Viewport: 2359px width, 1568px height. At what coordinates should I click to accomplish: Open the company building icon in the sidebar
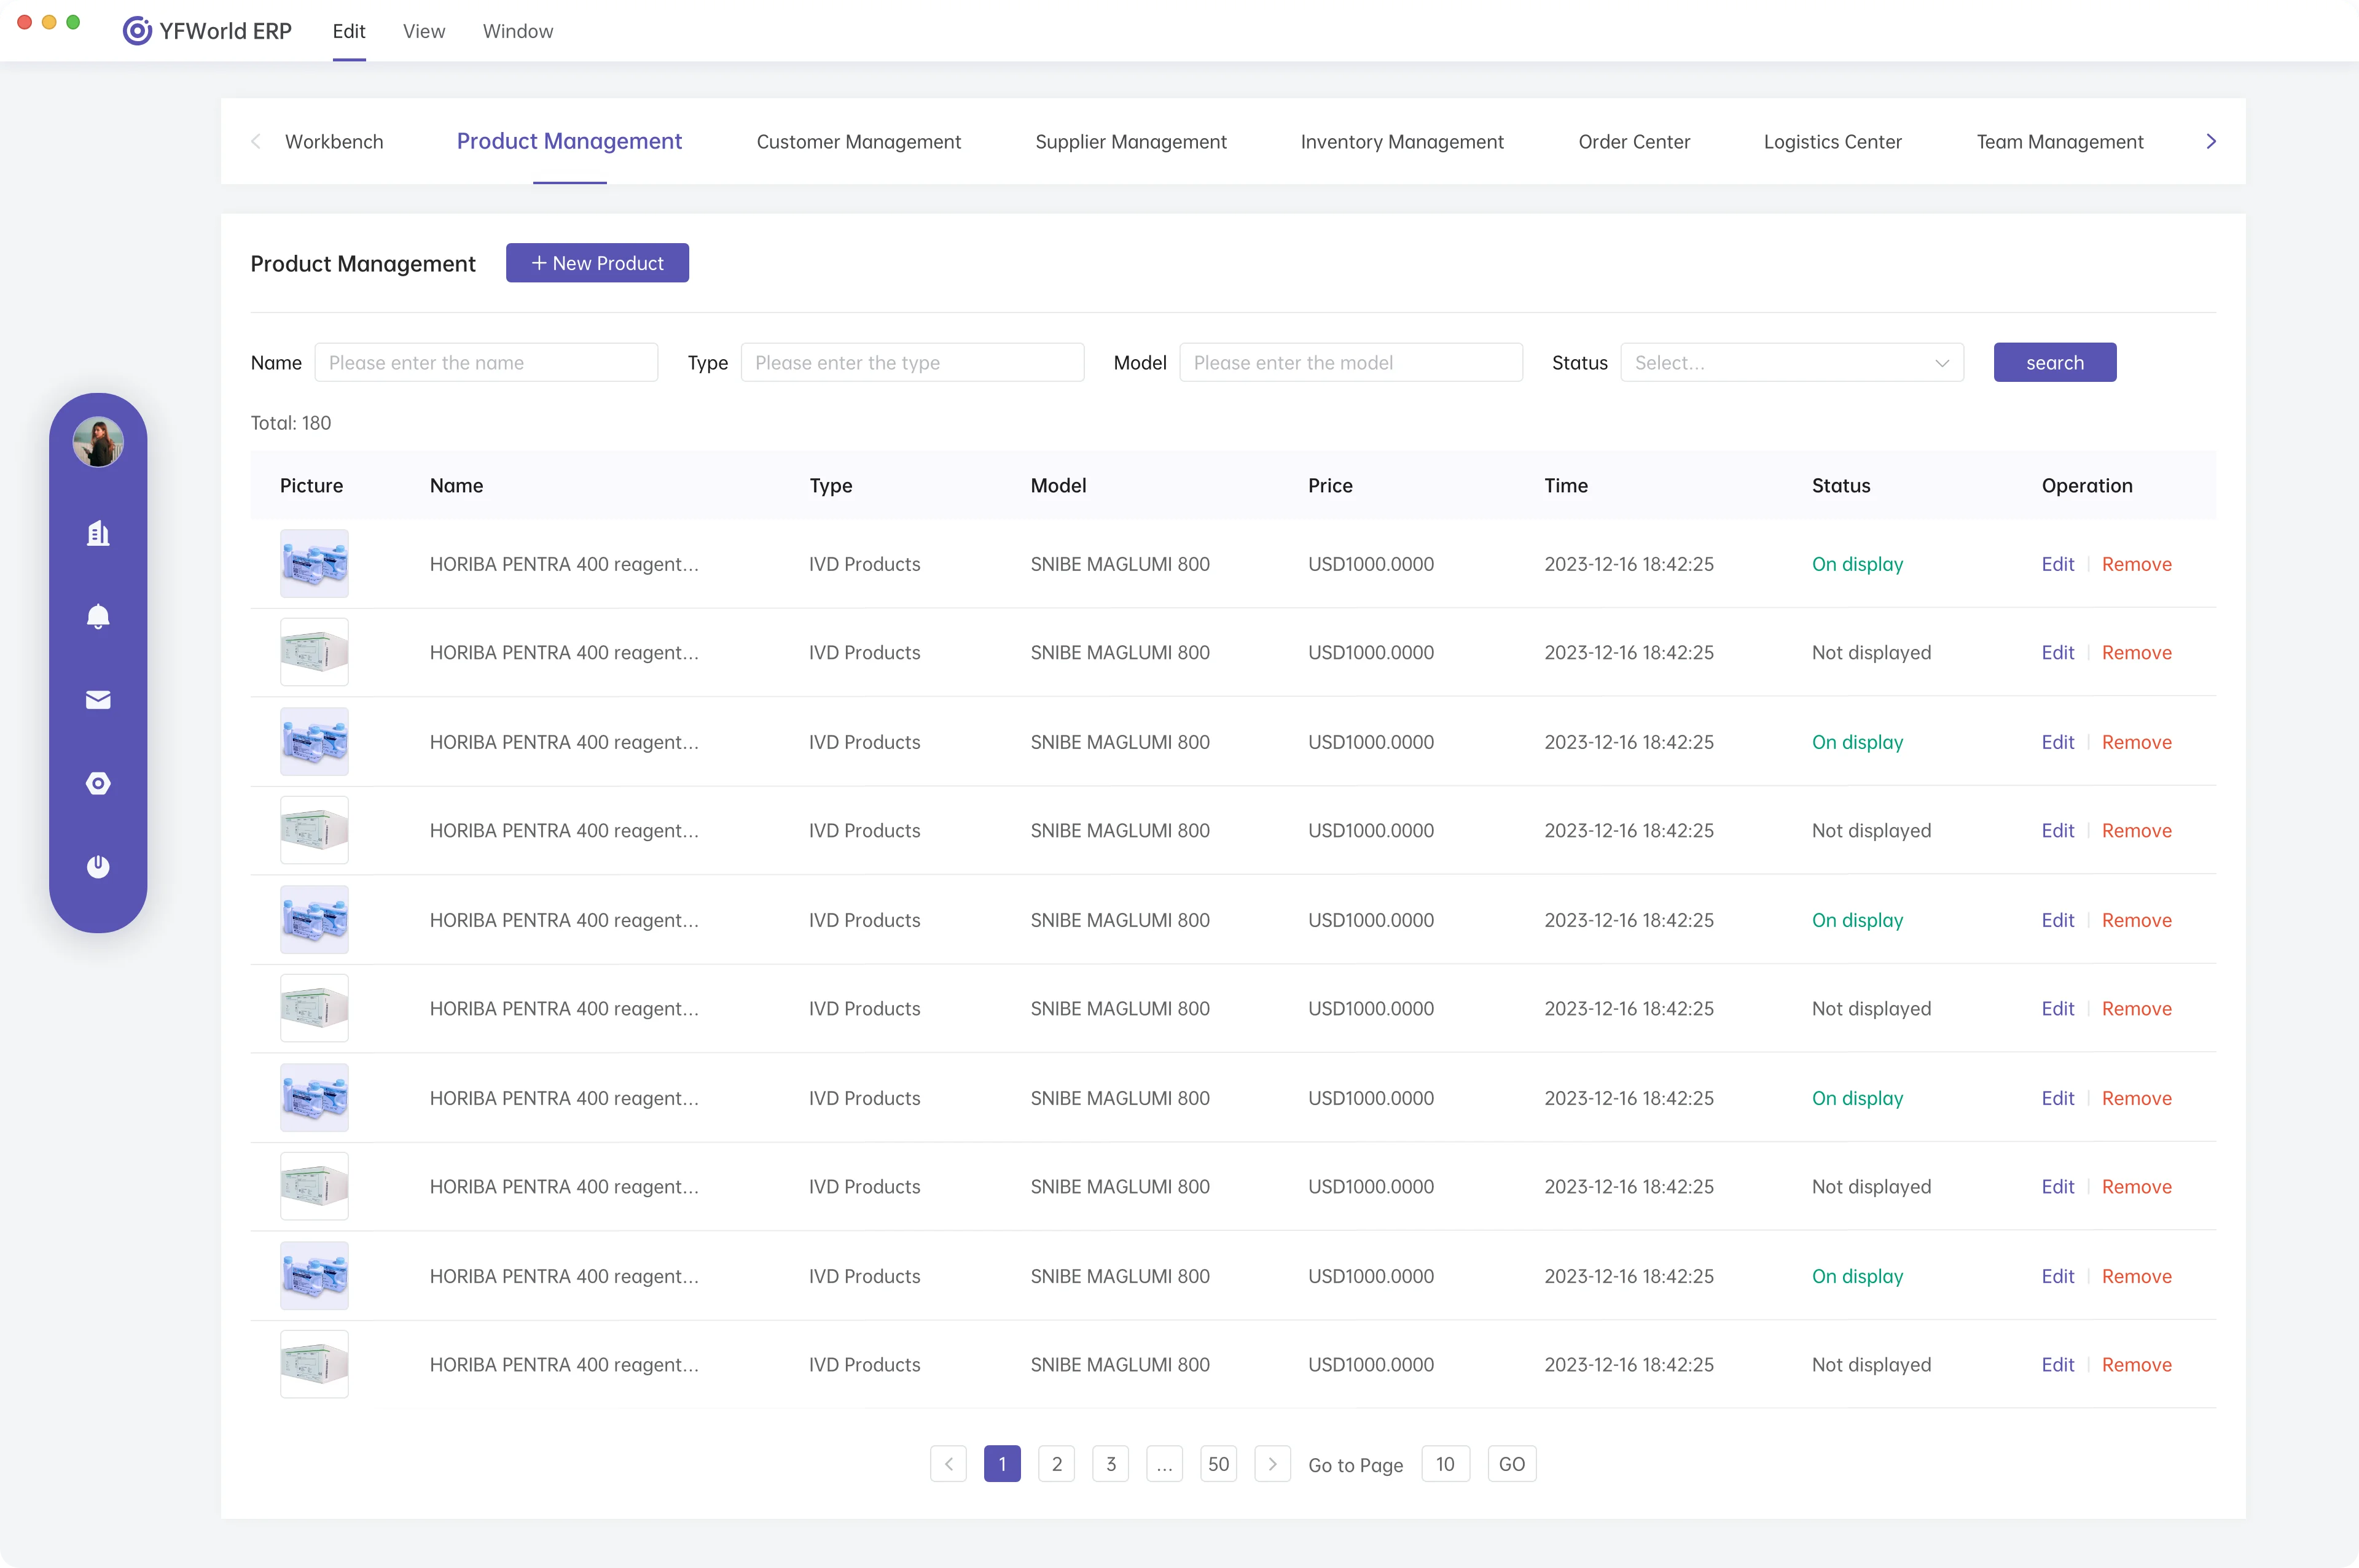click(x=98, y=533)
